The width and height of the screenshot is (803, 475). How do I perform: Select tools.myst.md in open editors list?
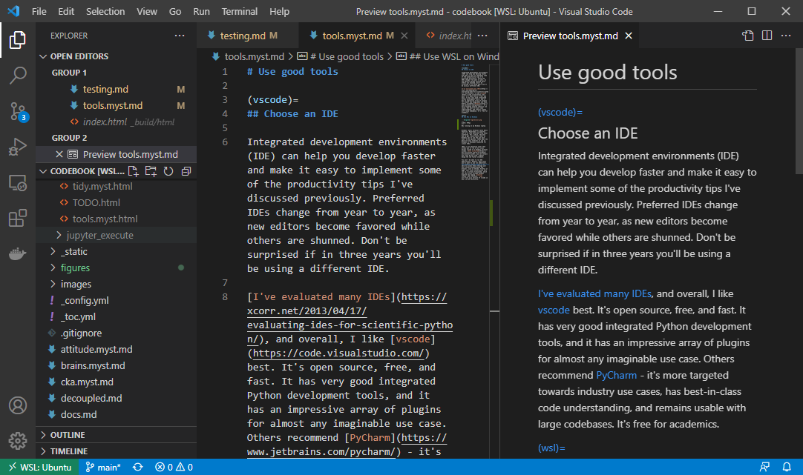(117, 105)
